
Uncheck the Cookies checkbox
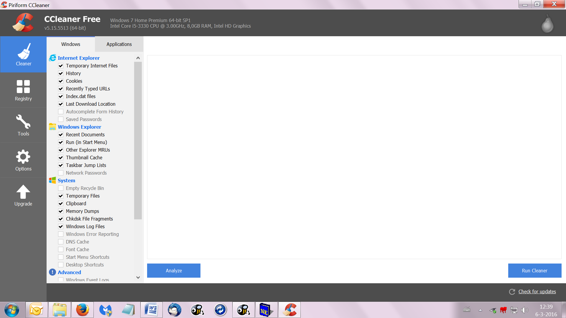(x=61, y=81)
